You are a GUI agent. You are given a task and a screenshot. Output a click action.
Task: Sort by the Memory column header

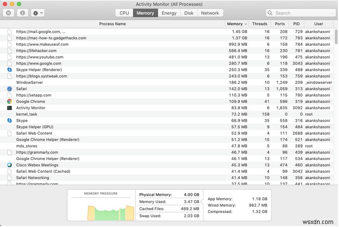point(236,24)
